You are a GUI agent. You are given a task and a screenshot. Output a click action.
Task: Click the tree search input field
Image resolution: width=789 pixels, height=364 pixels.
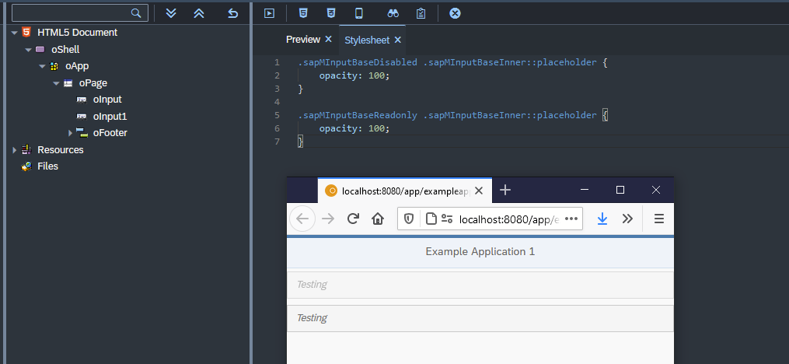(70, 13)
